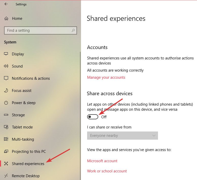Select Shared experiences in sidebar

(x=28, y=164)
